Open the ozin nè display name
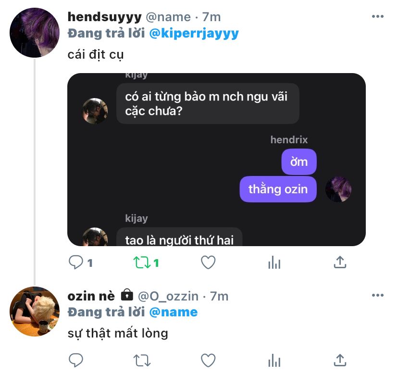The width and height of the screenshot is (398, 375). (91, 295)
